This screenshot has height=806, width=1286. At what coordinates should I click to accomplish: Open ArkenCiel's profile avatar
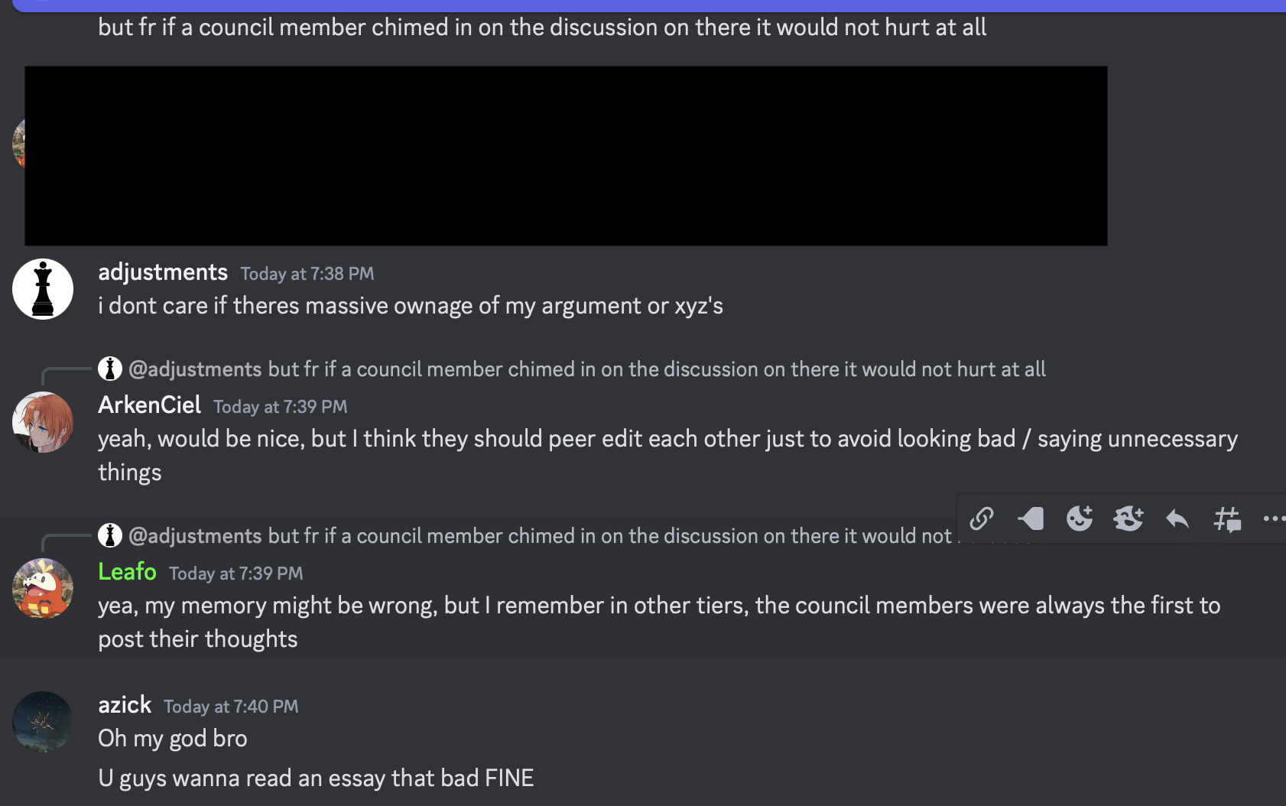click(x=43, y=422)
